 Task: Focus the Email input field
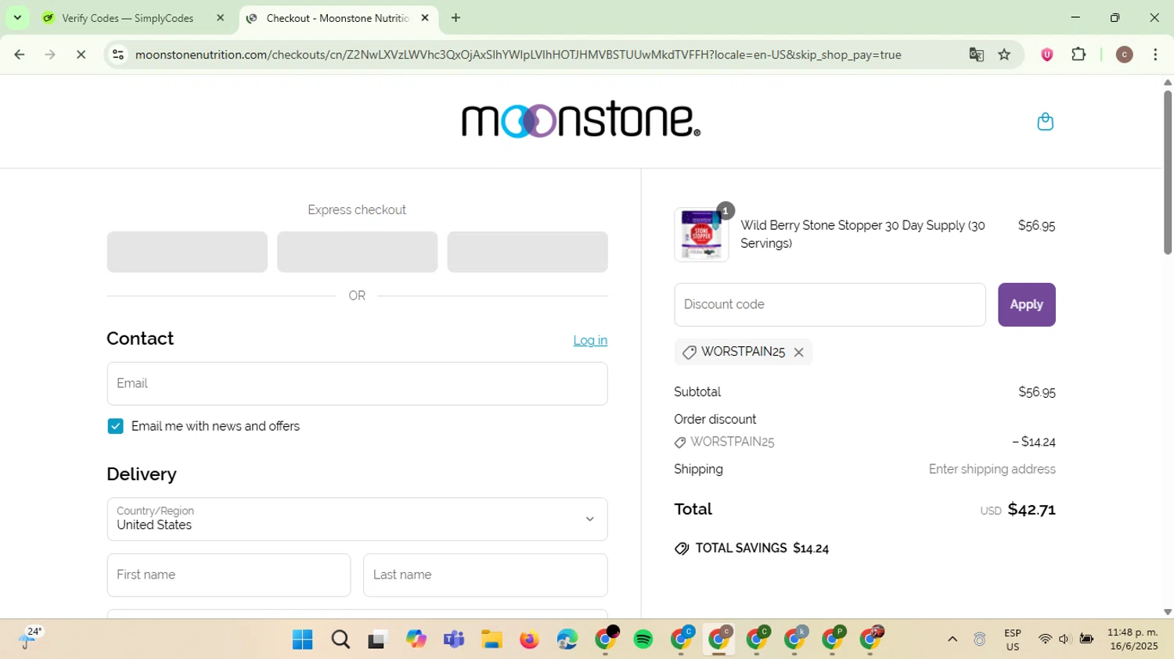pos(357,384)
